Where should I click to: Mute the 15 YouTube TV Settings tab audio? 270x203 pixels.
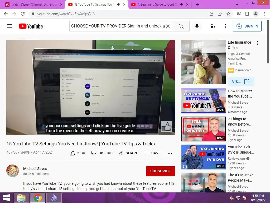[x=118, y=4]
